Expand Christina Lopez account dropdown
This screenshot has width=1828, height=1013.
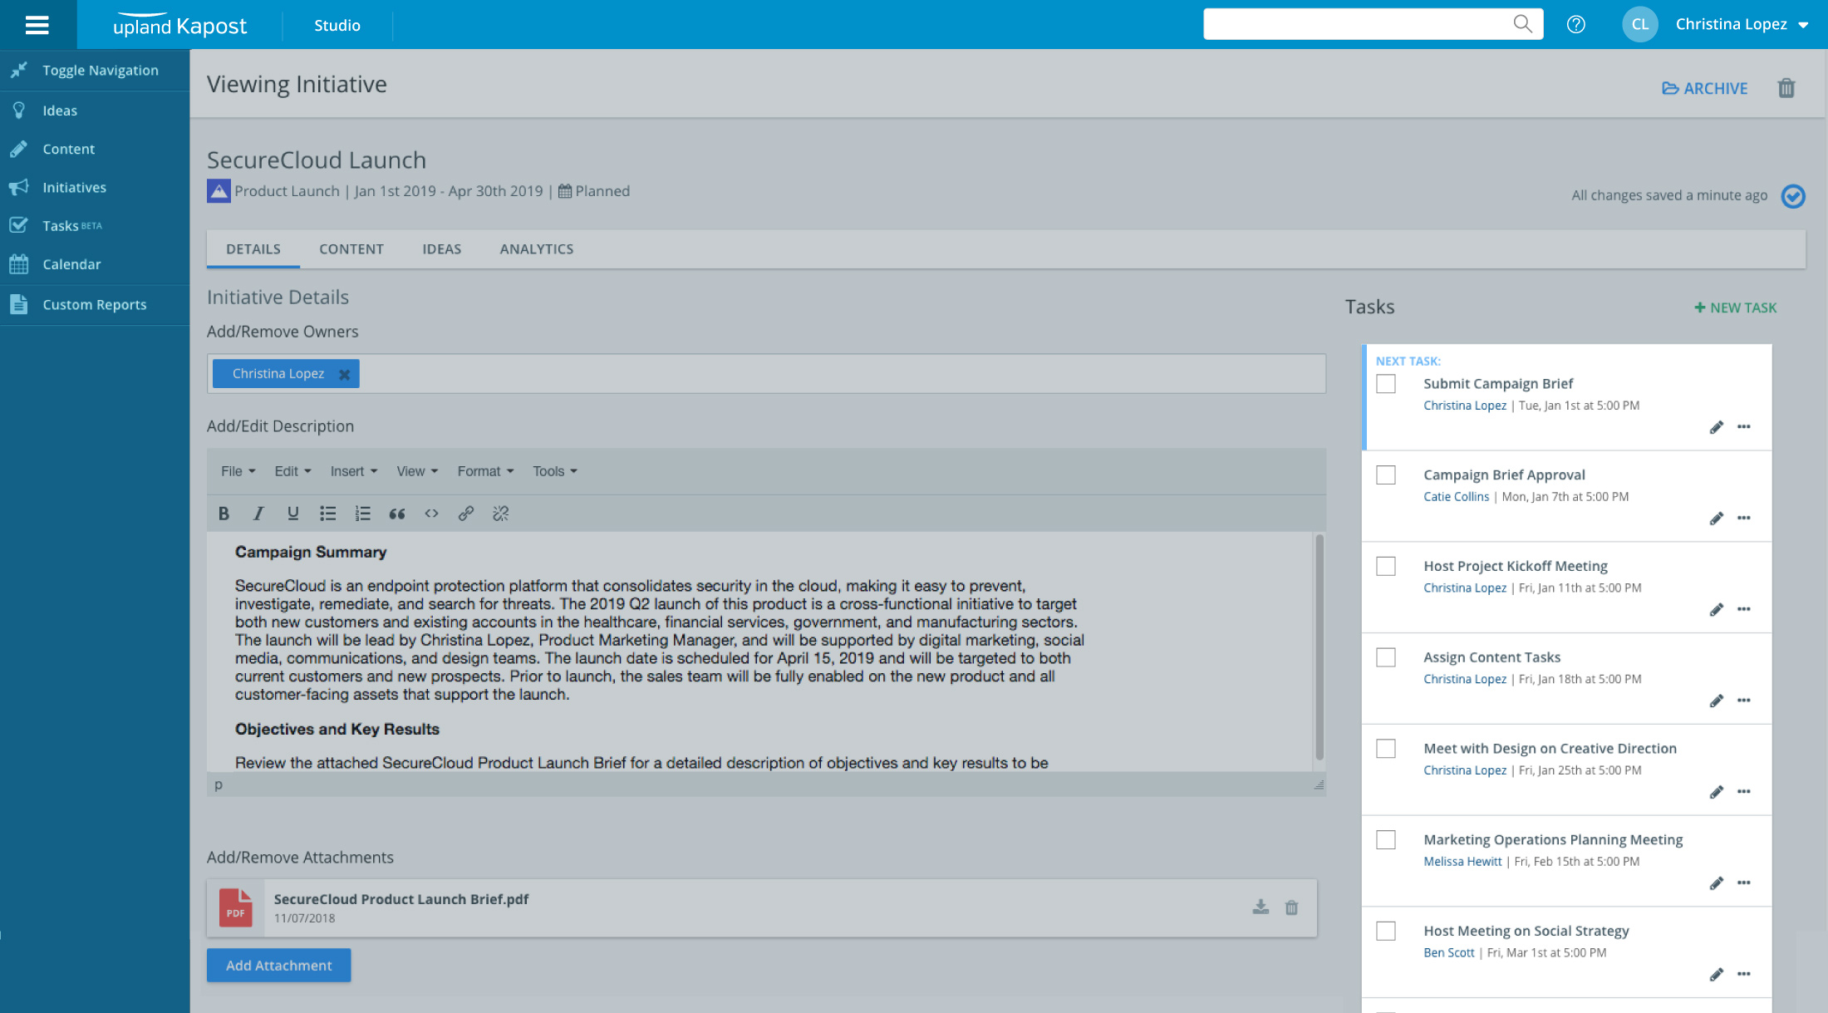(1803, 25)
